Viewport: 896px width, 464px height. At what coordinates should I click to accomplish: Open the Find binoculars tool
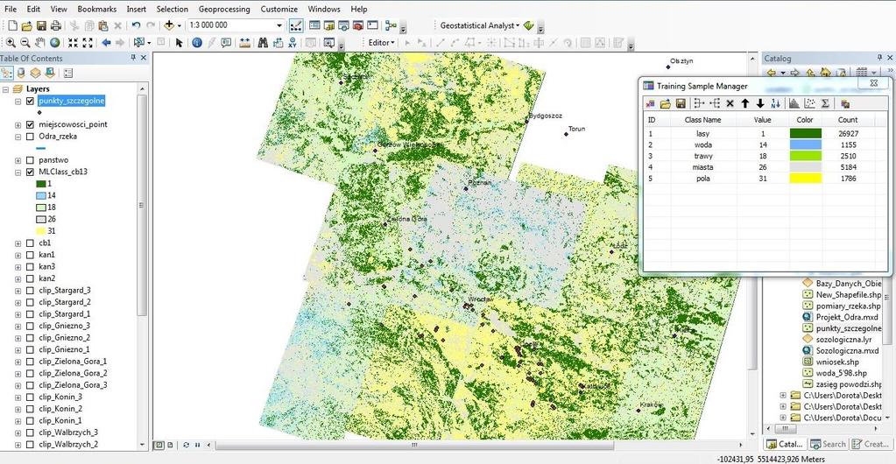(263, 42)
